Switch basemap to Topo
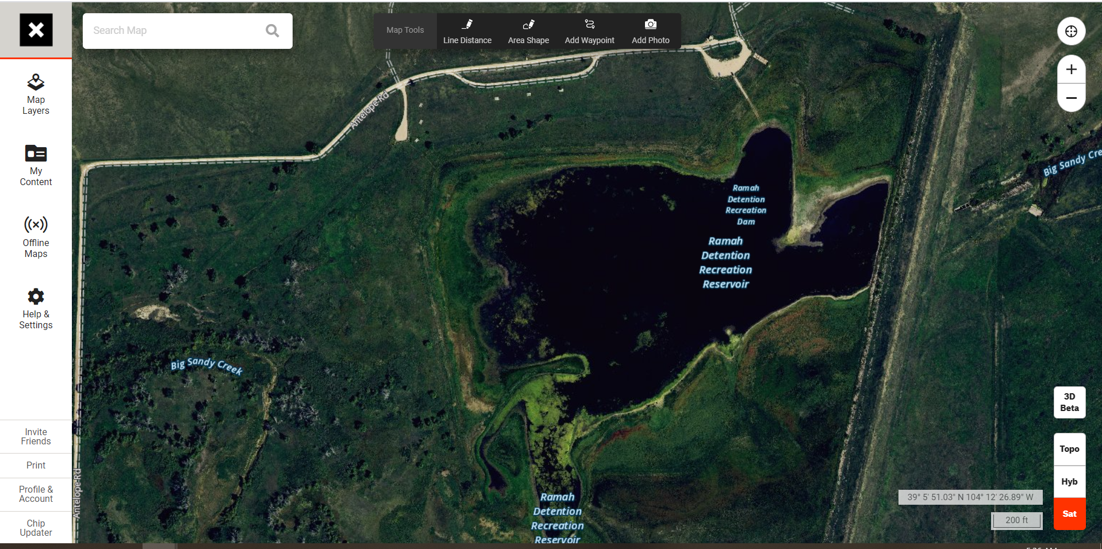Image resolution: width=1102 pixels, height=549 pixels. click(1069, 449)
